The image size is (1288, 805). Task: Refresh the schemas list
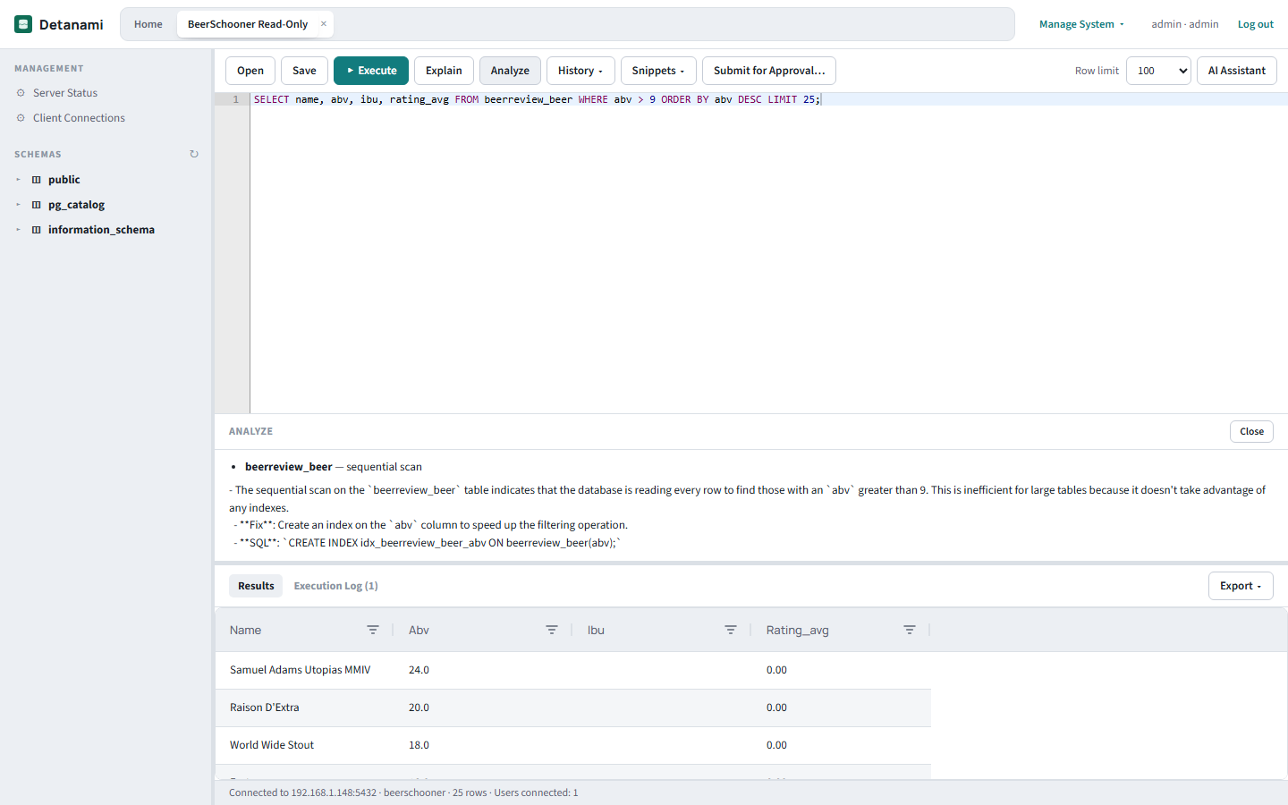click(x=194, y=154)
